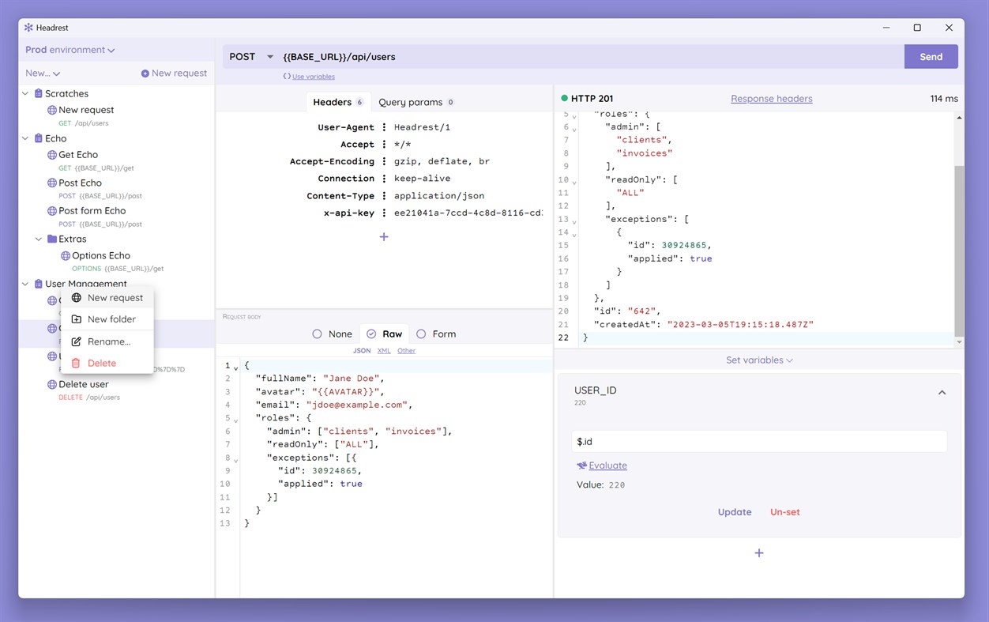Click the Evaluate wand icon

(x=581, y=466)
